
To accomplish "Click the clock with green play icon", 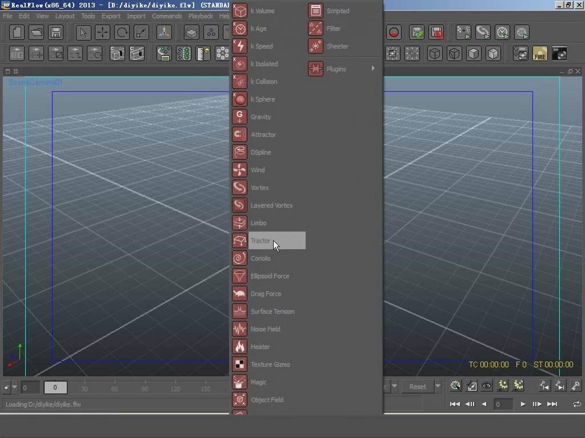I will pos(502,33).
